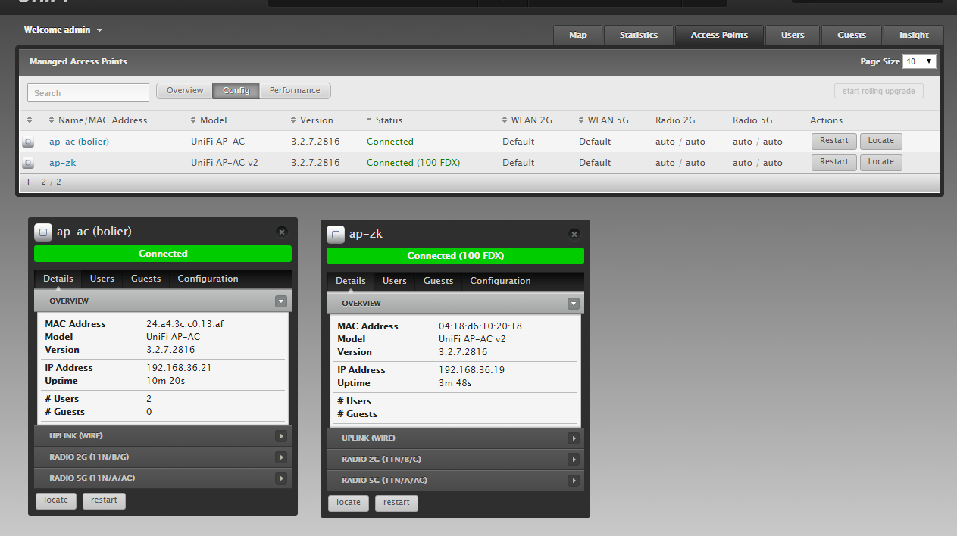This screenshot has width=957, height=536.
Task: Sort by WLAN 5G column header
Action: pos(603,120)
